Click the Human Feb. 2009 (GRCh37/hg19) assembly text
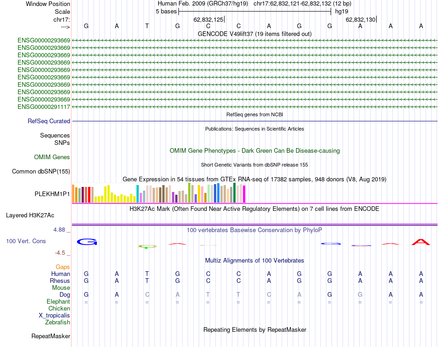The width and height of the screenshot is (438, 347). 202,4
